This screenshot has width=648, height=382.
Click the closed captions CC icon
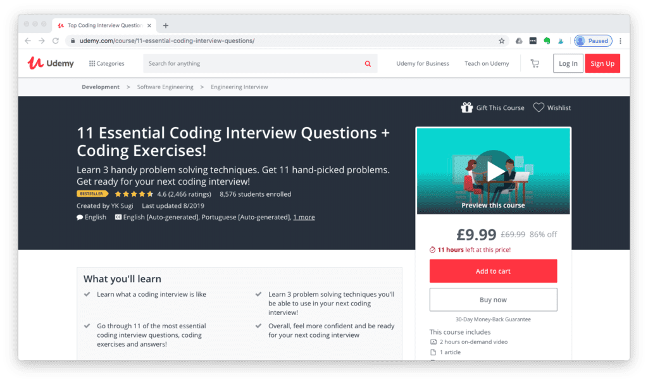(x=118, y=217)
